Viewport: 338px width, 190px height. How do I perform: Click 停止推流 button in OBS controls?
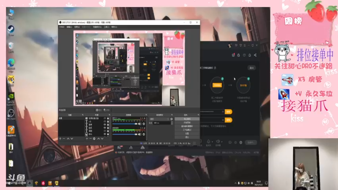point(187,119)
